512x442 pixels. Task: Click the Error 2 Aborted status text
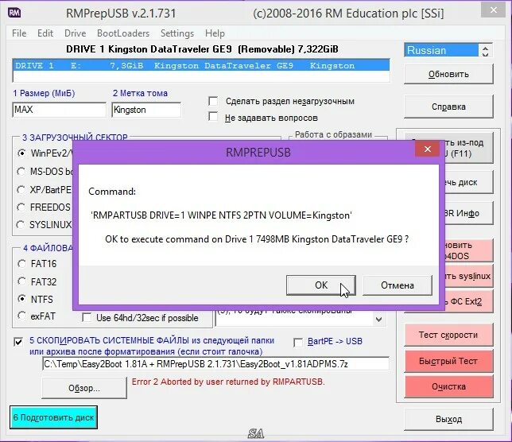click(x=228, y=382)
